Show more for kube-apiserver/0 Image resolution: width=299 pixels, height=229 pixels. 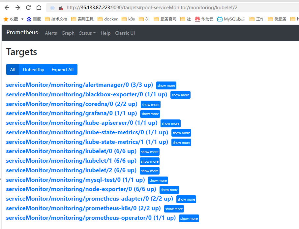[x=171, y=123]
